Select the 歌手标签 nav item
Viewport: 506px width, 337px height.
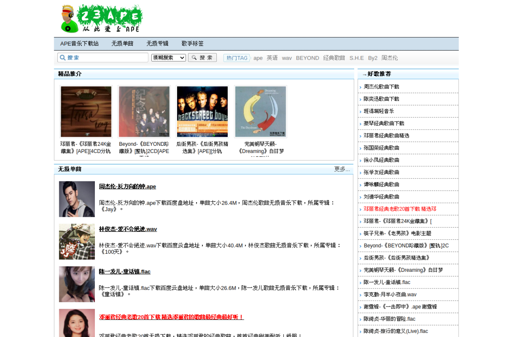click(193, 43)
